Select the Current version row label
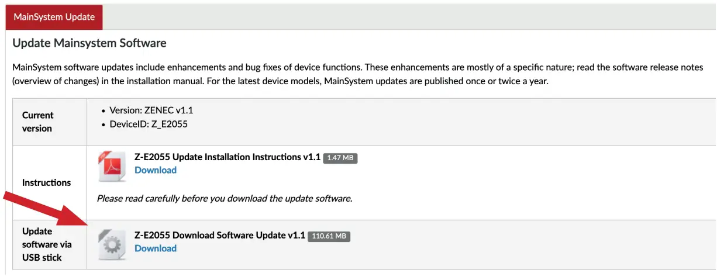Viewport: 717px width, 280px height. (37, 122)
